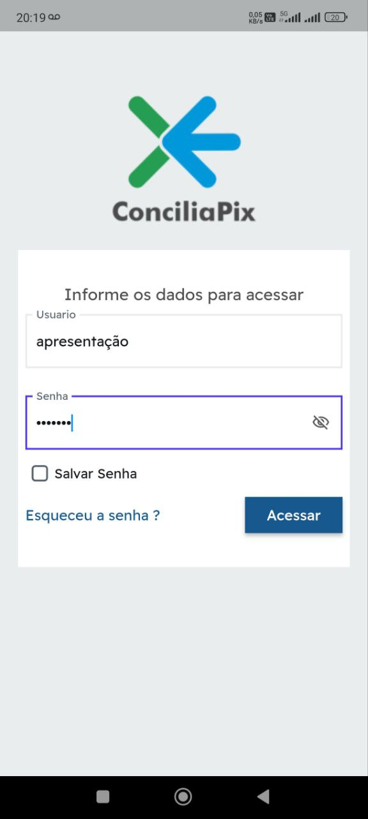The image size is (368, 819).
Task: Tap the Recents square navigation button
Action: 102,796
